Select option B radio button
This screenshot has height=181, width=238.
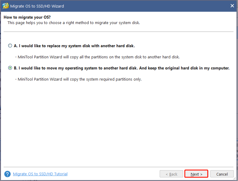10,68
